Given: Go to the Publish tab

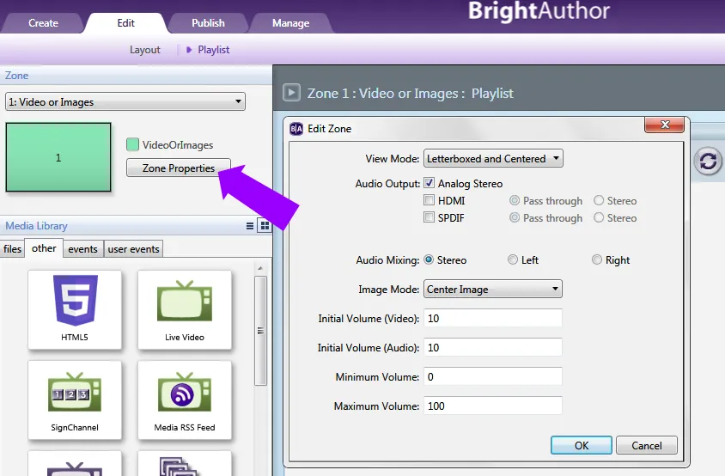Looking at the screenshot, I should coord(208,22).
